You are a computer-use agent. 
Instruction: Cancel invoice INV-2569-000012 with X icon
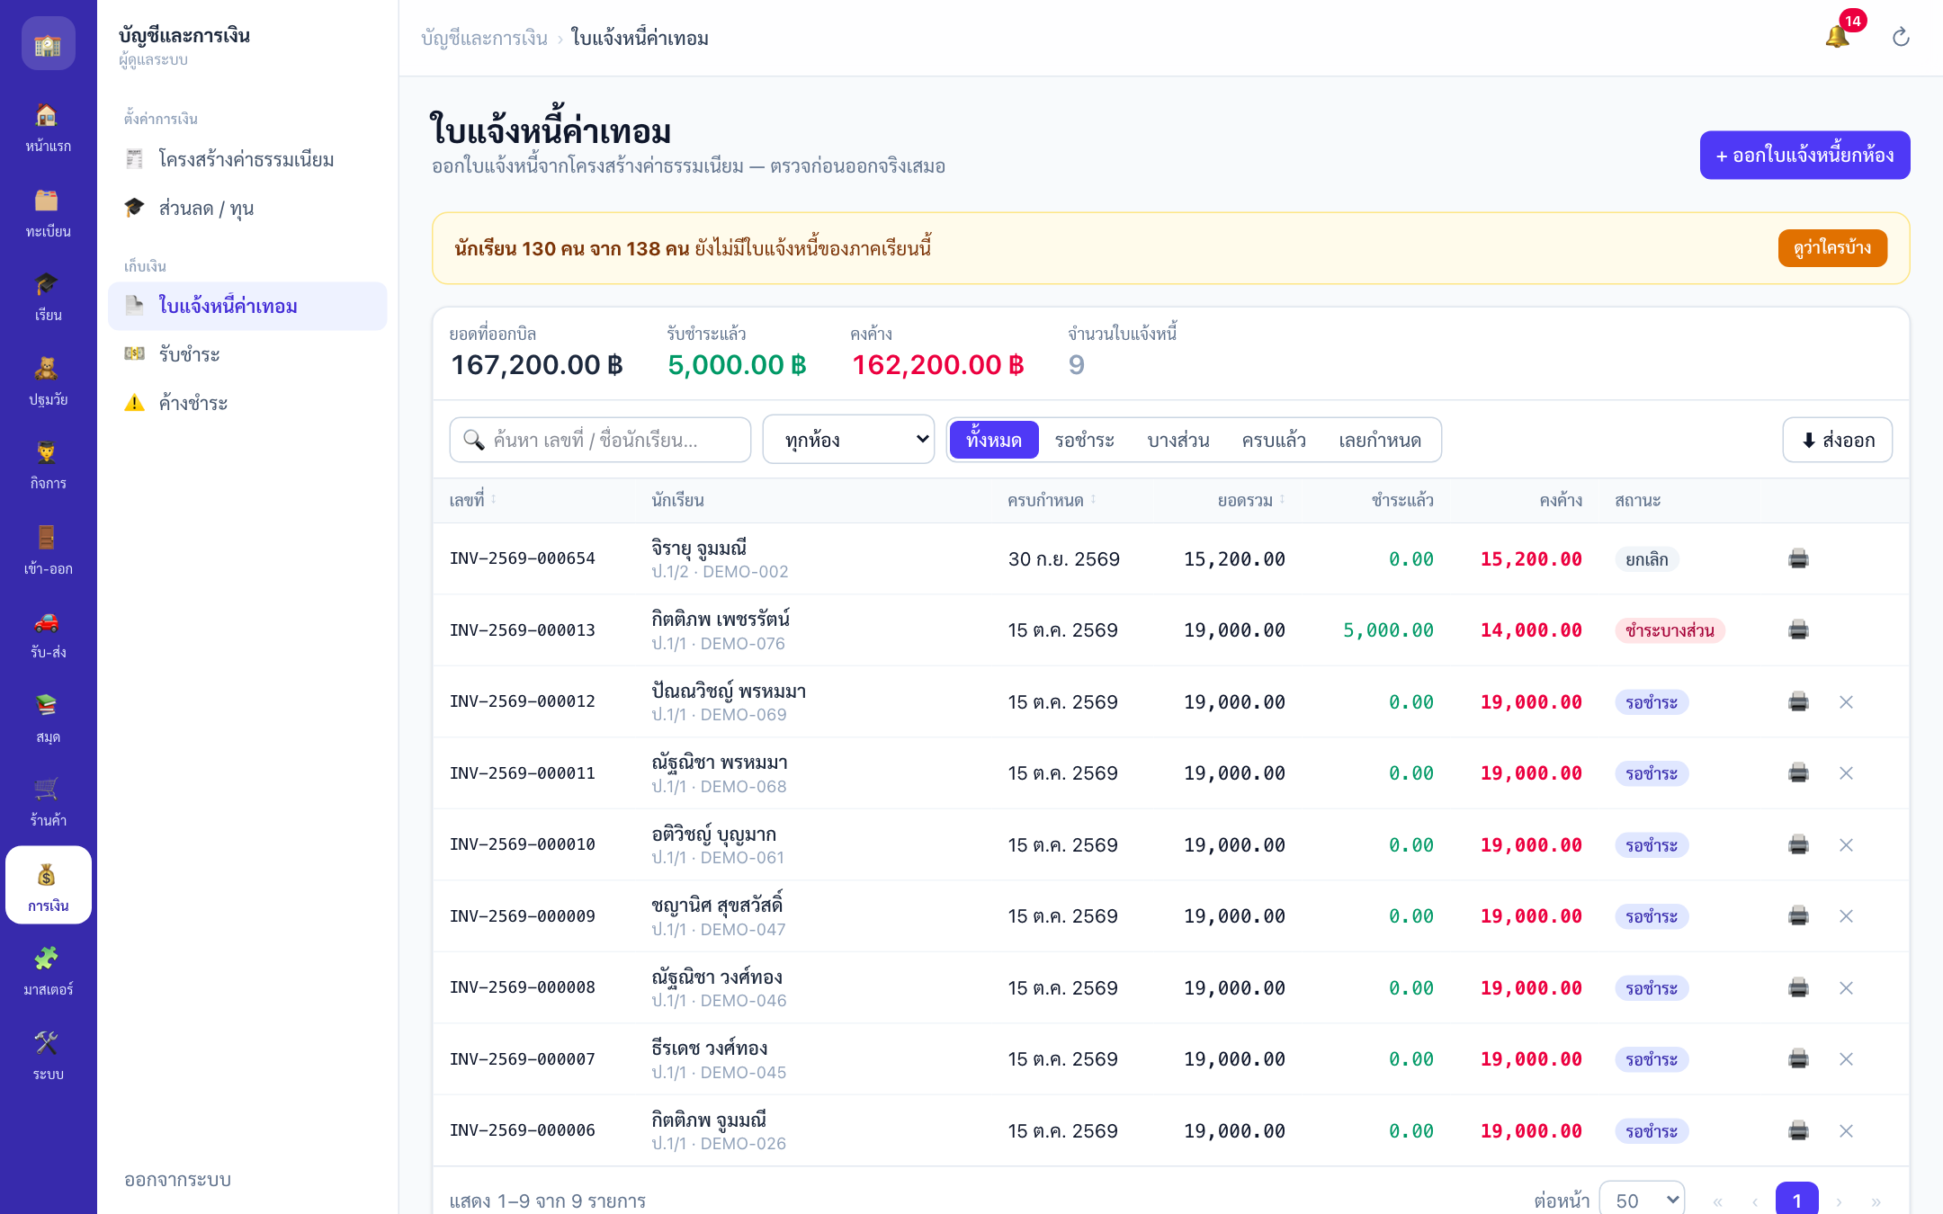click(x=1846, y=701)
